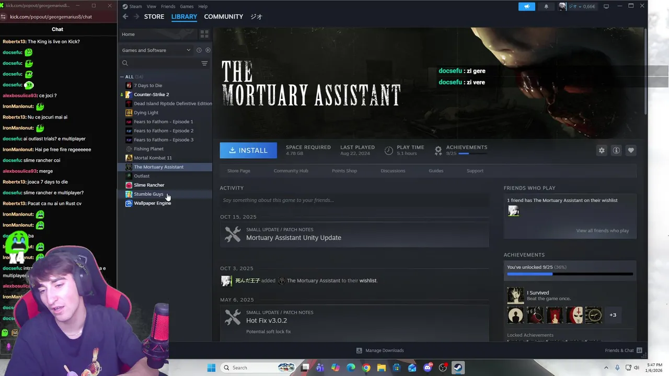Open Friends & Chat icon in footer
This screenshot has height=376, width=669.
(639, 350)
